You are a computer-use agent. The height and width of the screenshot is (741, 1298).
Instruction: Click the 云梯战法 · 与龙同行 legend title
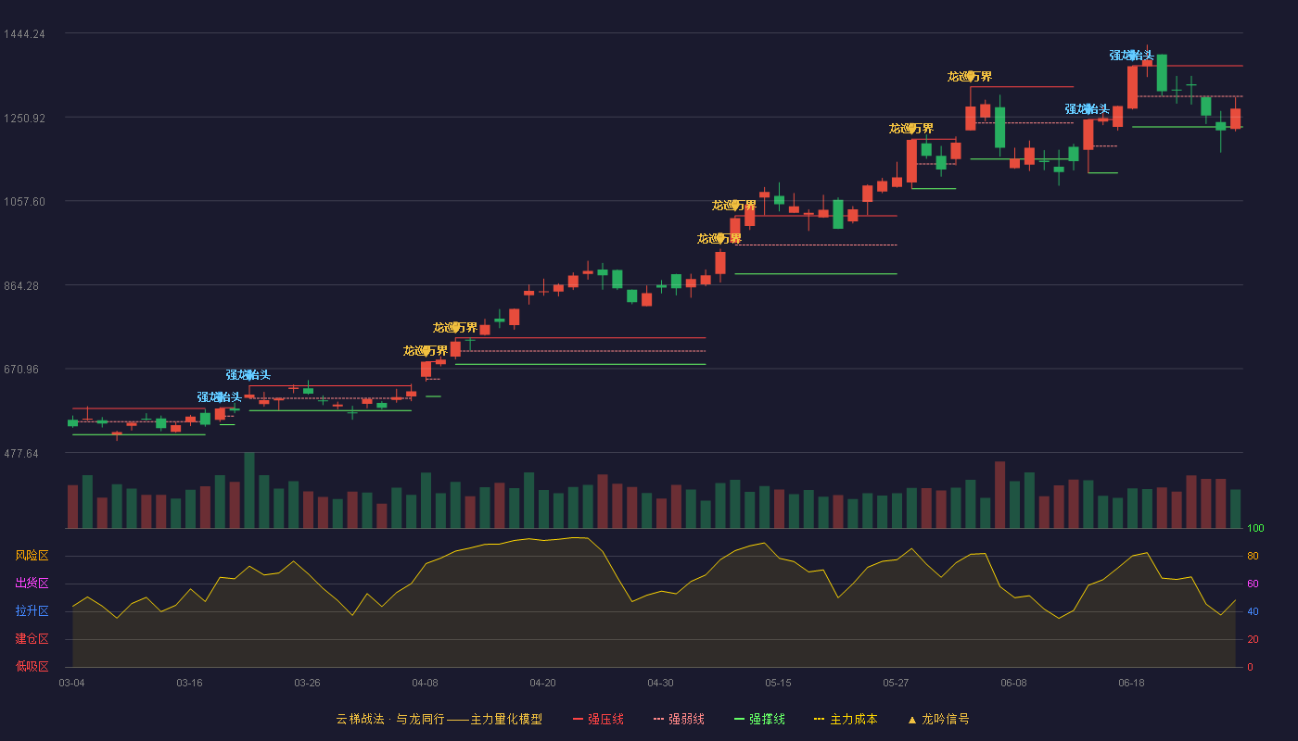pyautogui.click(x=390, y=719)
